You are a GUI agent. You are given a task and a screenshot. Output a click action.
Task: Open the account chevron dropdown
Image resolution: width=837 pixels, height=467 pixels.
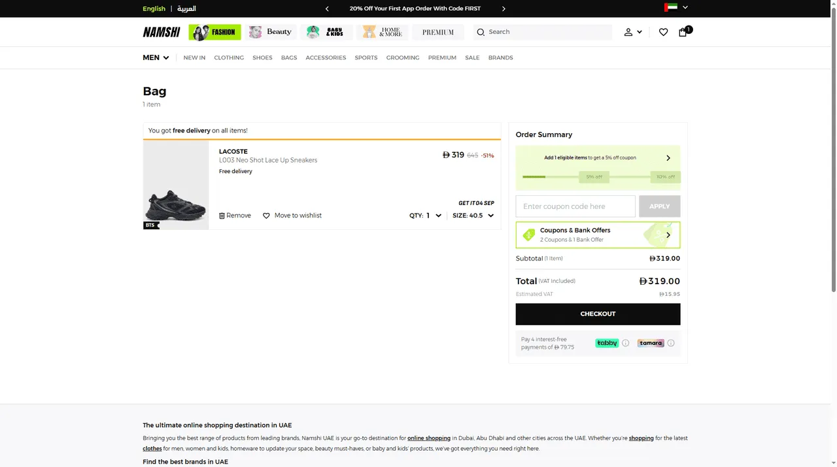639,31
